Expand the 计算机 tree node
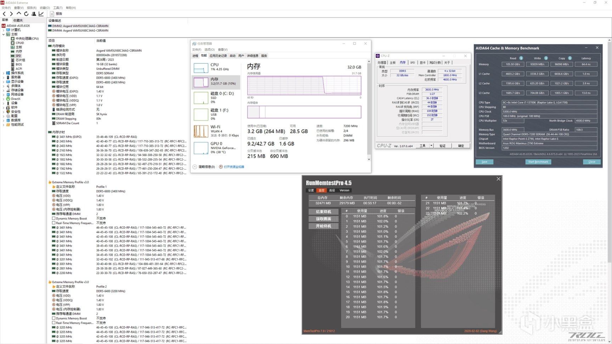The image size is (612, 344). (4, 30)
